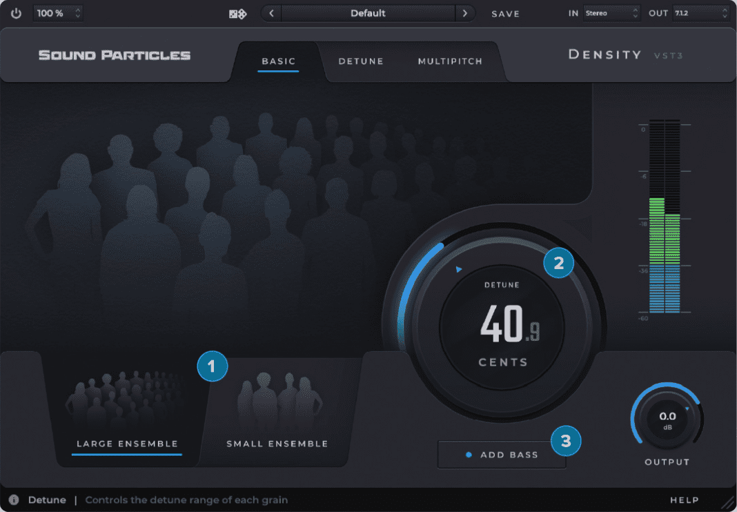Switch to the Detune tab

point(361,61)
